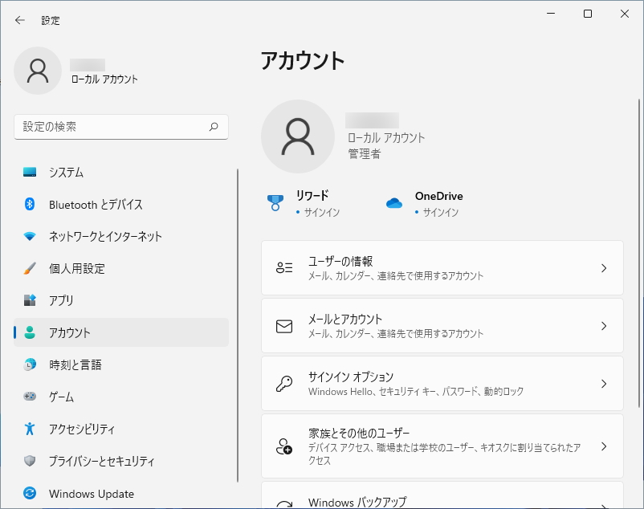Screen dimensions: 644x509
Task: Select アプリ in the sidebar
Action: pos(121,300)
